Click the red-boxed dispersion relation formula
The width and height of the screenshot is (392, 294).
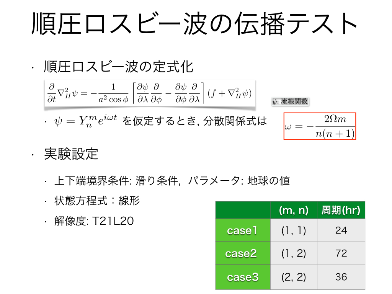(x=320, y=126)
